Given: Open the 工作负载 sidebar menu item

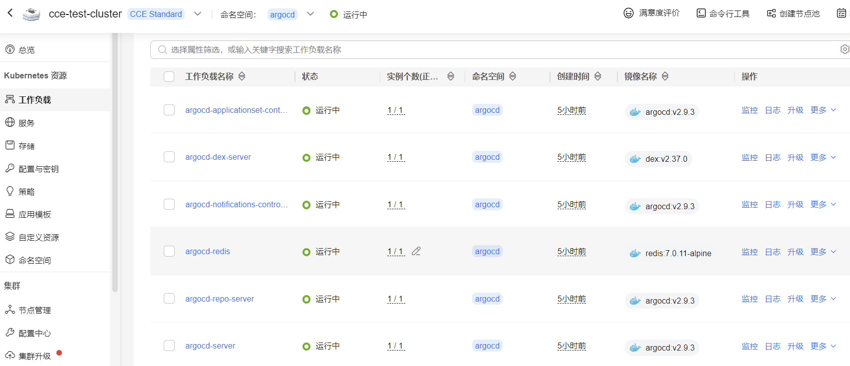Looking at the screenshot, I should tap(55, 100).
